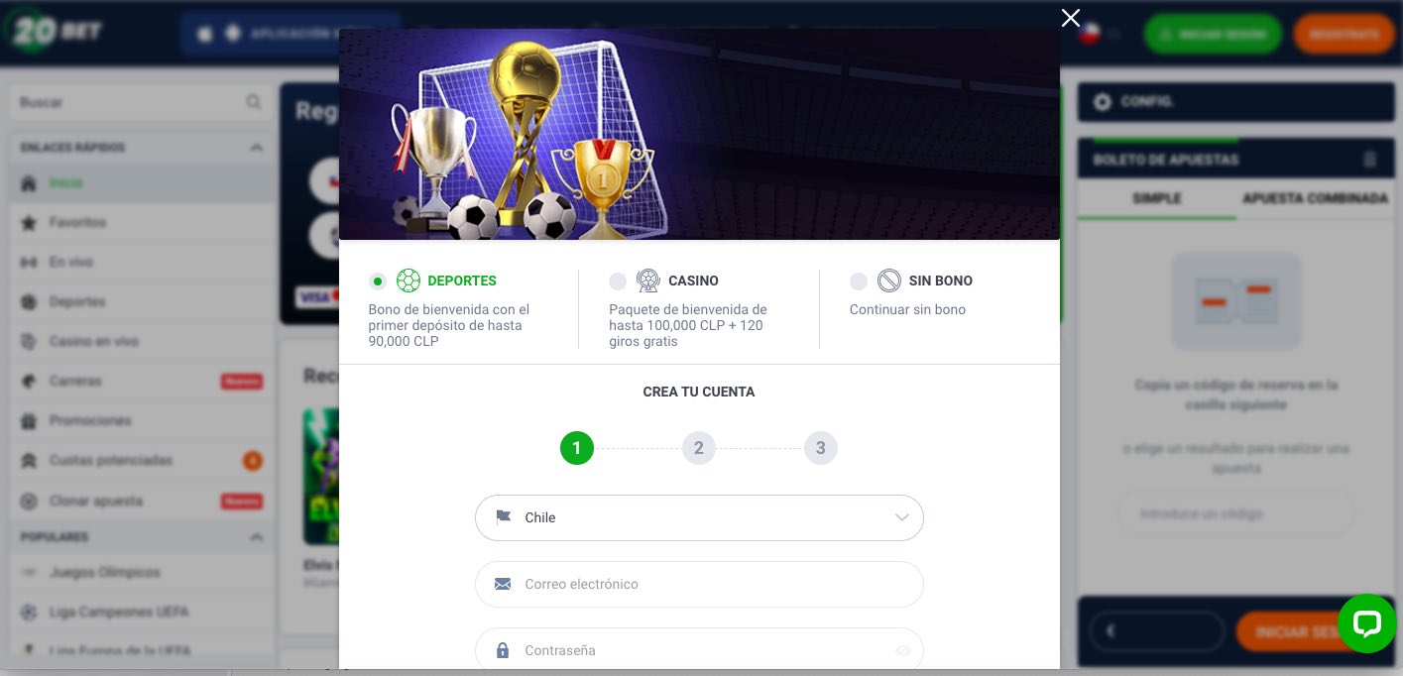This screenshot has width=1403, height=676.
Task: Close the registration popup with the X
Action: [1070, 18]
